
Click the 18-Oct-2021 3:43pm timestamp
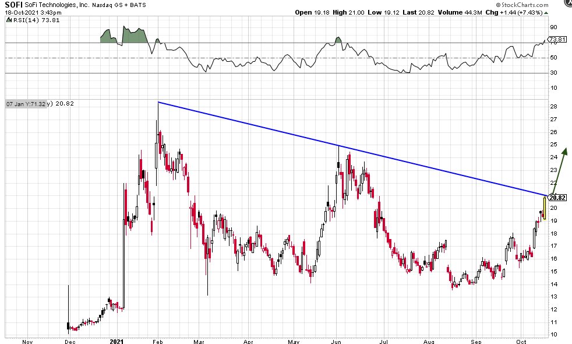click(33, 12)
